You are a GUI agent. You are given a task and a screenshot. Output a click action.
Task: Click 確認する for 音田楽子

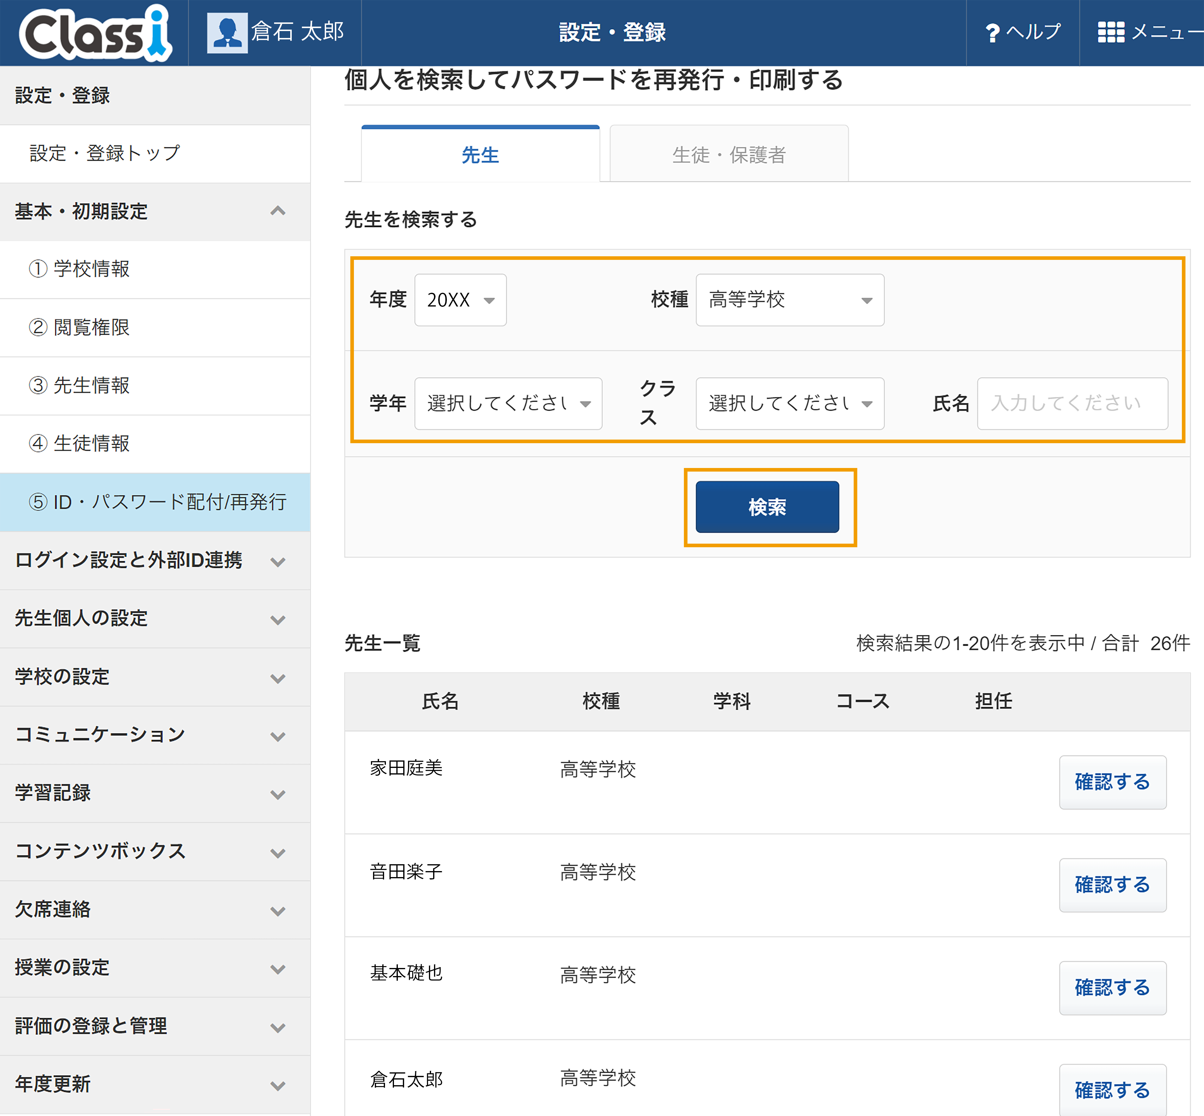tap(1112, 885)
